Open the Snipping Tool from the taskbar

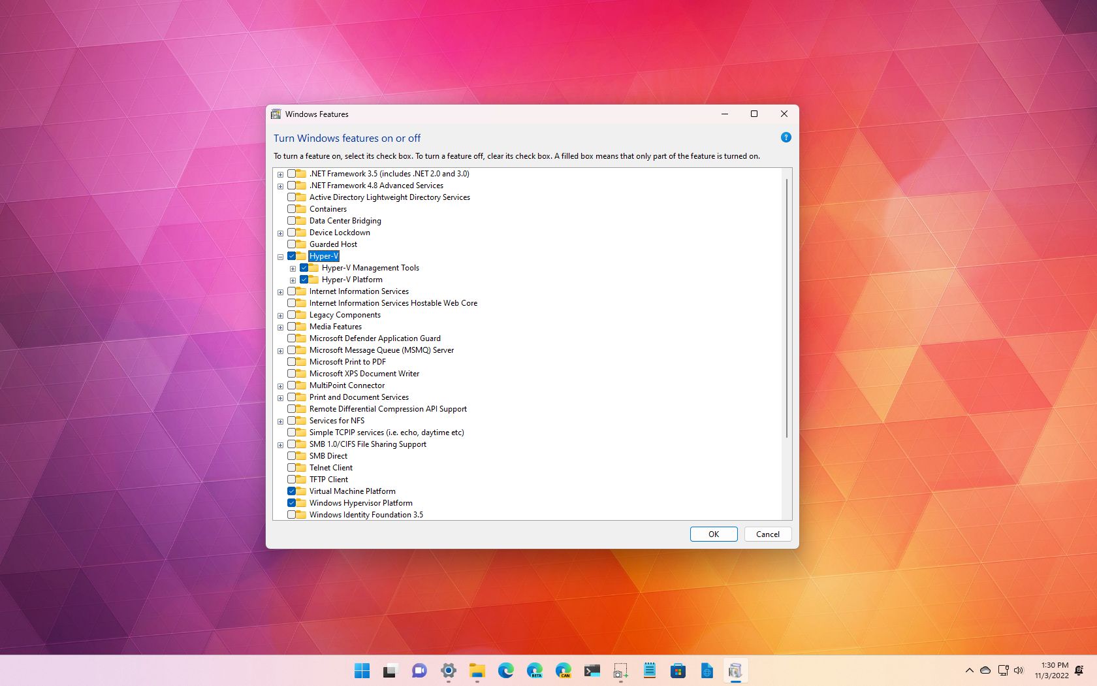[620, 670]
